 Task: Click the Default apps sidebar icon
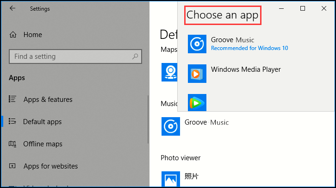point(12,121)
